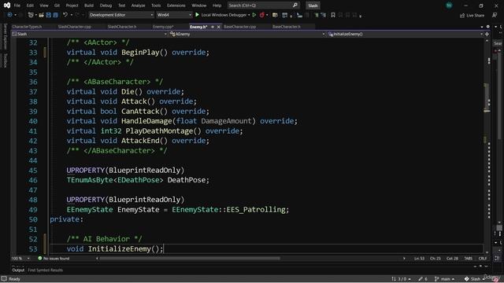Click the TABS indentation indicator
The image size is (504, 283).
469,259
